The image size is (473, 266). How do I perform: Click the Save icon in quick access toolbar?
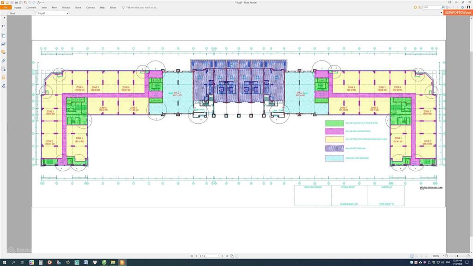point(12,2)
